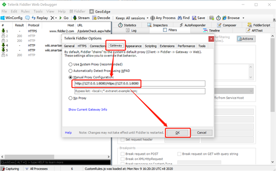Open the FiddlerScript tab
Viewport: 276px width, 171px height.
point(259,25)
